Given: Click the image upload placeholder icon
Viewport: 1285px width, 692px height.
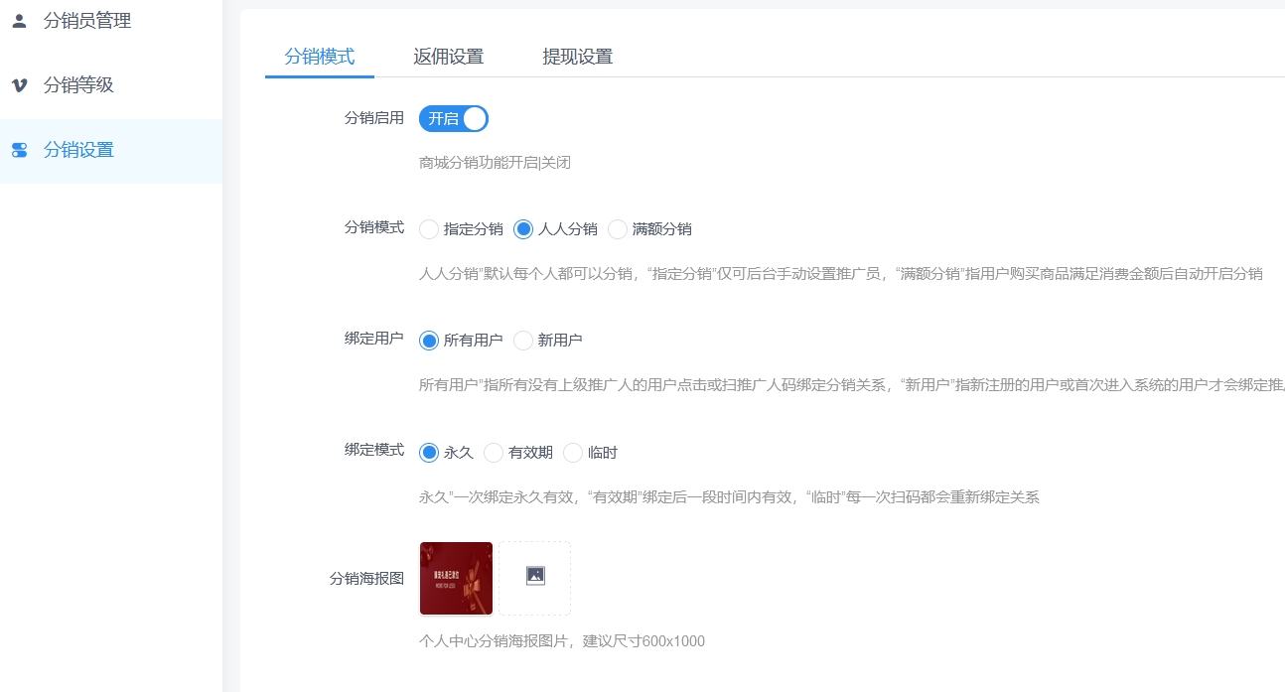Looking at the screenshot, I should pyautogui.click(x=535, y=575).
